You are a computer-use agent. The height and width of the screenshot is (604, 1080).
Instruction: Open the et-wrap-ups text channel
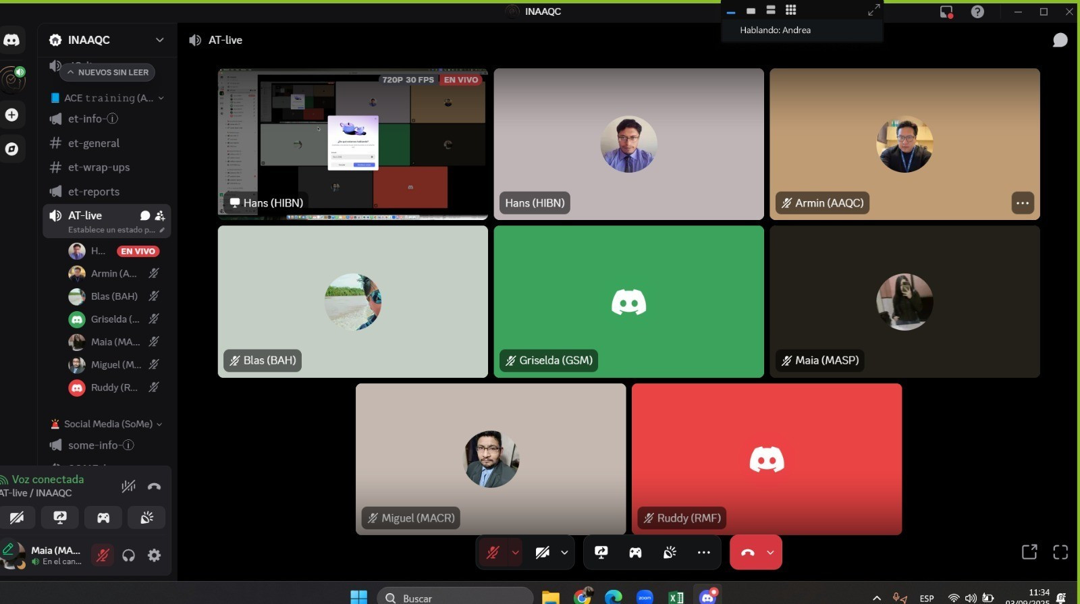click(x=99, y=167)
